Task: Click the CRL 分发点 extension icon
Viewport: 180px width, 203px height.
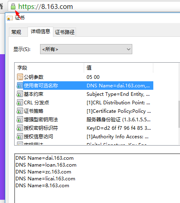Action: [20, 102]
